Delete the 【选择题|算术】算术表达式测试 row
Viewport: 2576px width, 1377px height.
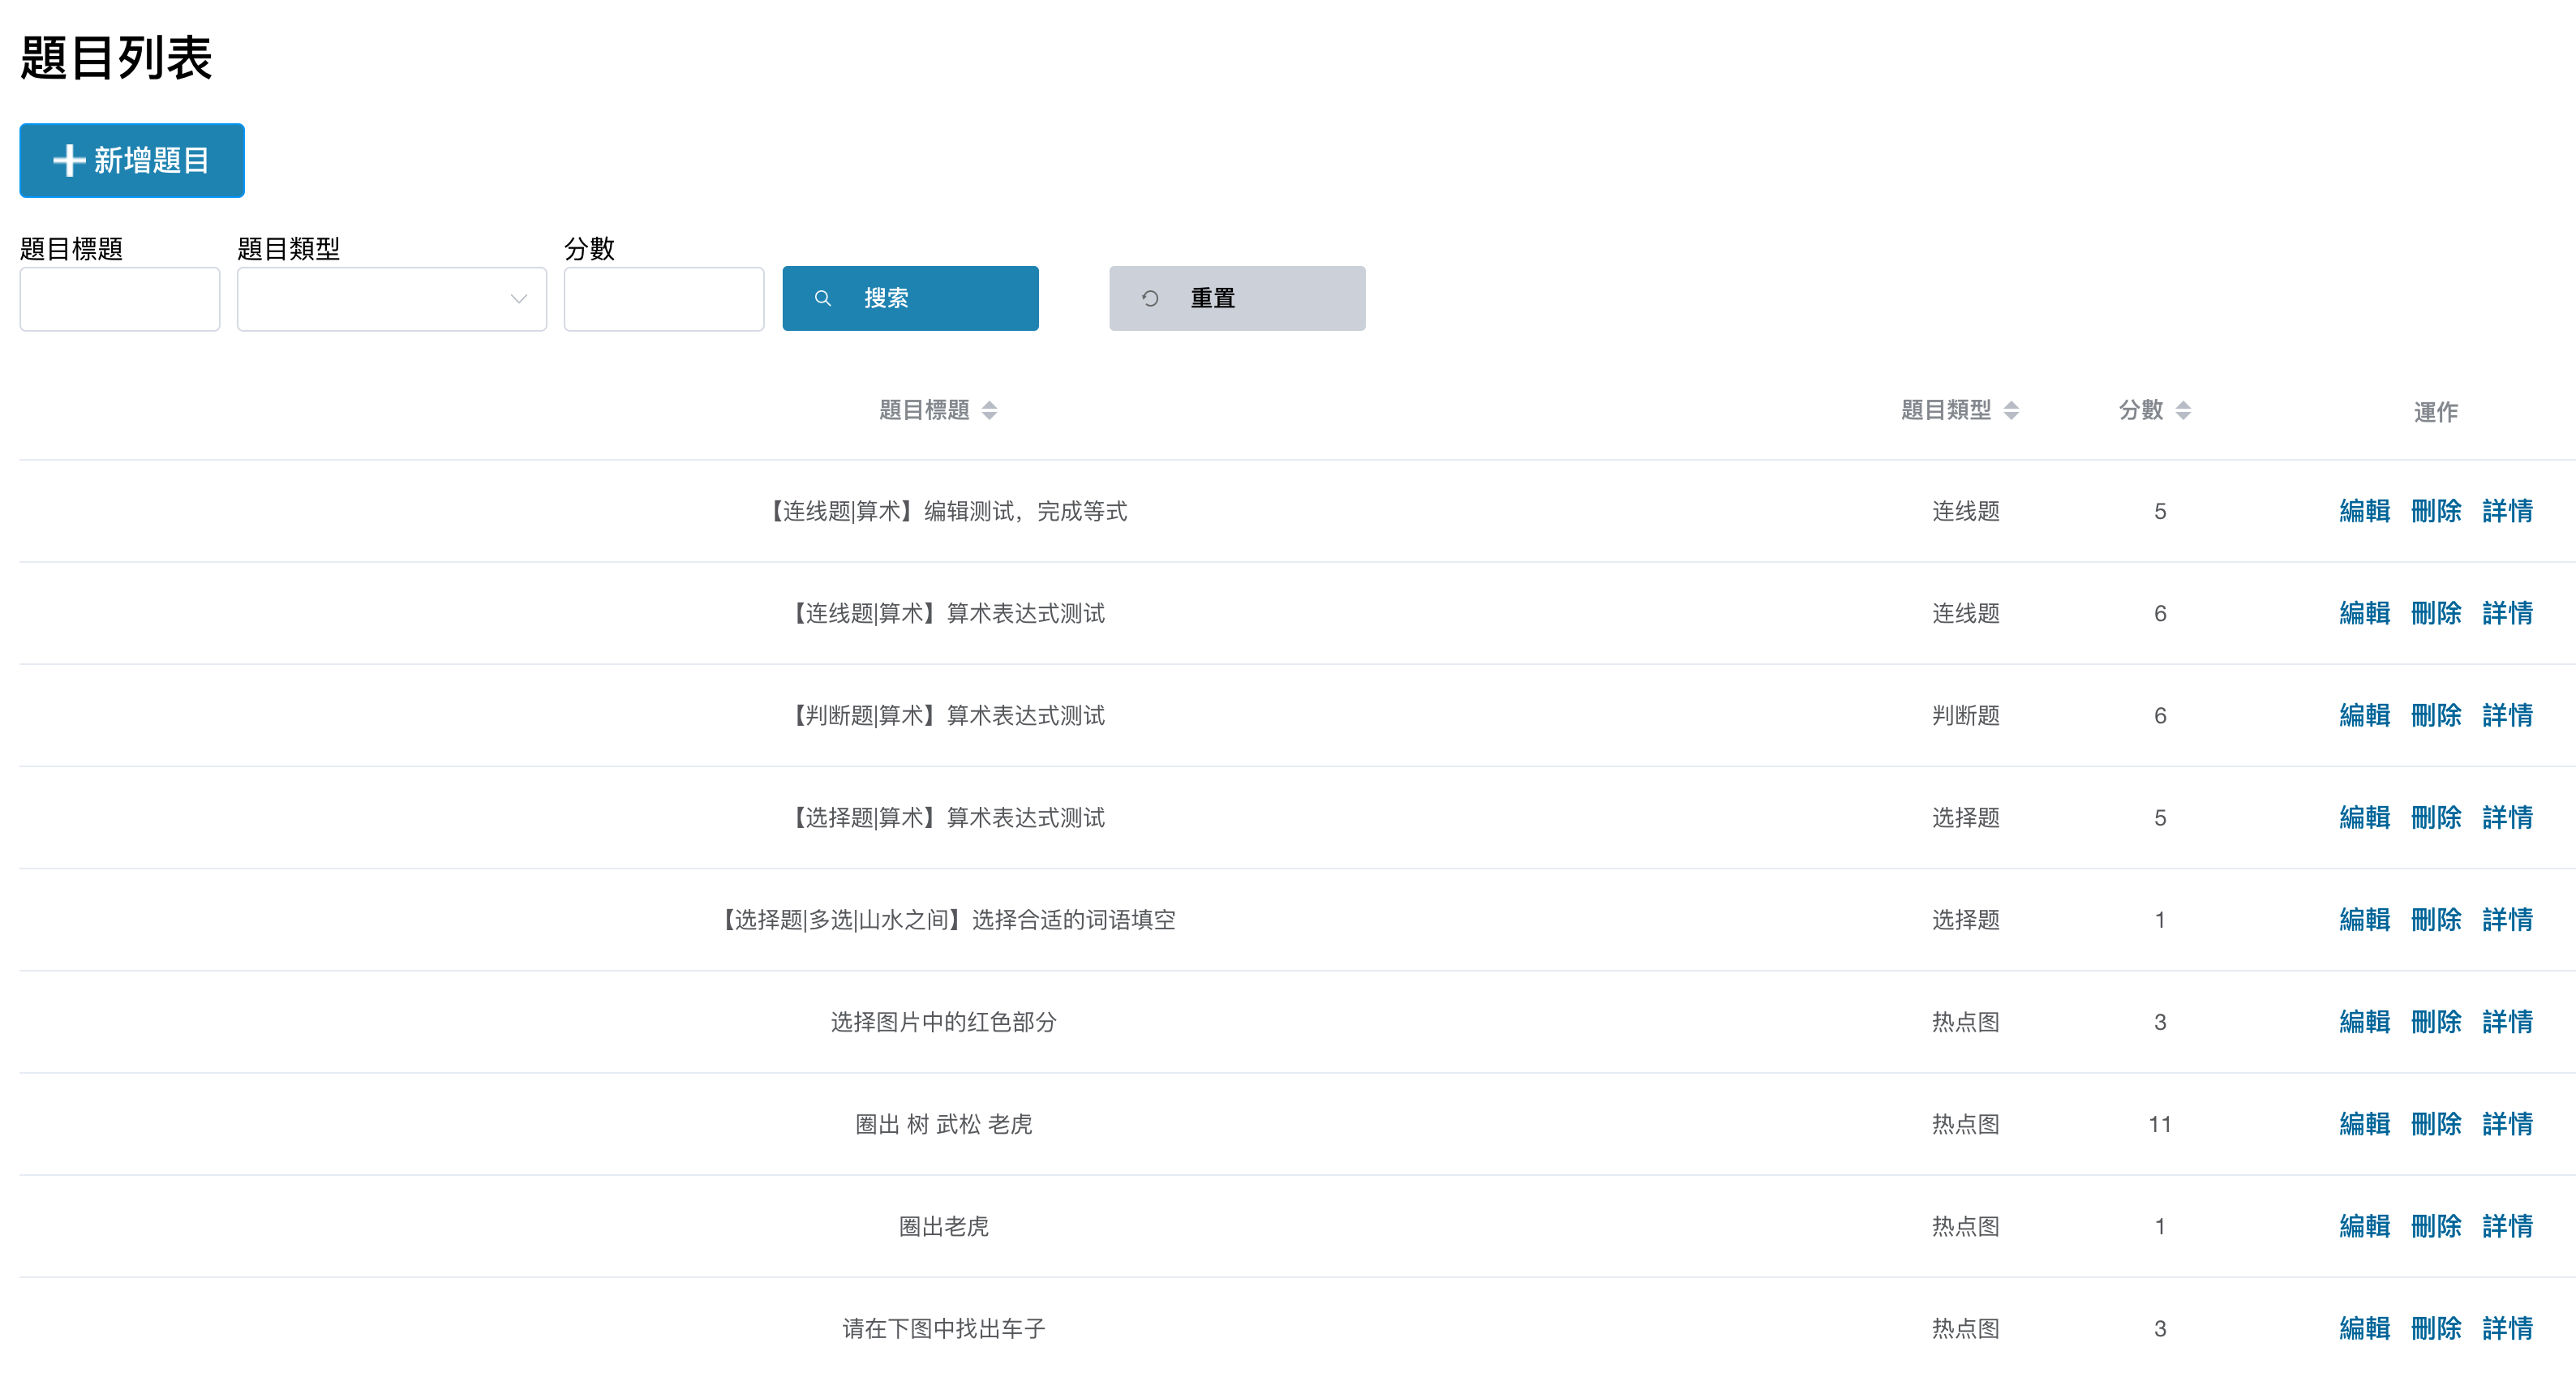point(2436,817)
